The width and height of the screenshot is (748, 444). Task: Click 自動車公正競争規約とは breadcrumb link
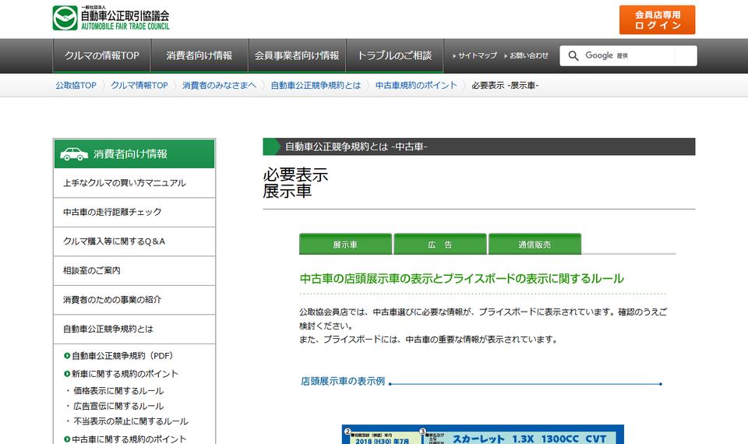tap(316, 86)
